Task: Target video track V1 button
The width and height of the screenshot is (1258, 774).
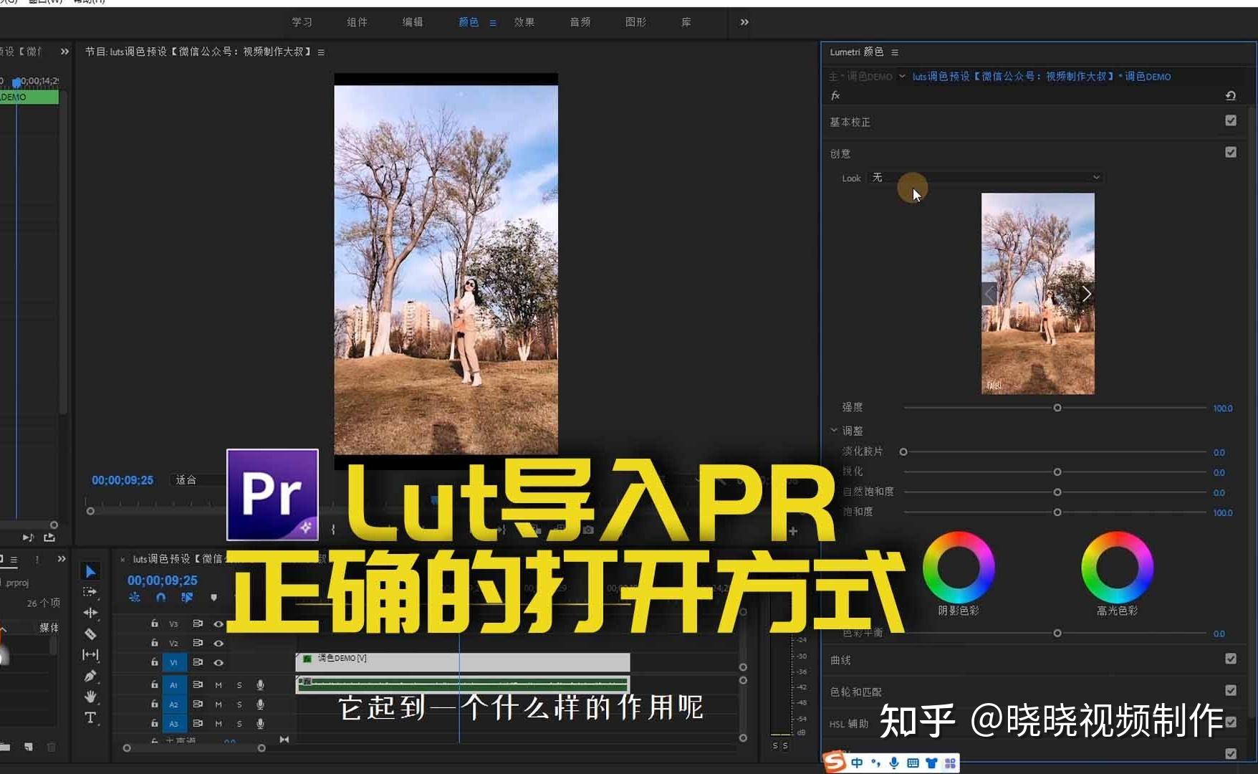Action: pyautogui.click(x=173, y=662)
